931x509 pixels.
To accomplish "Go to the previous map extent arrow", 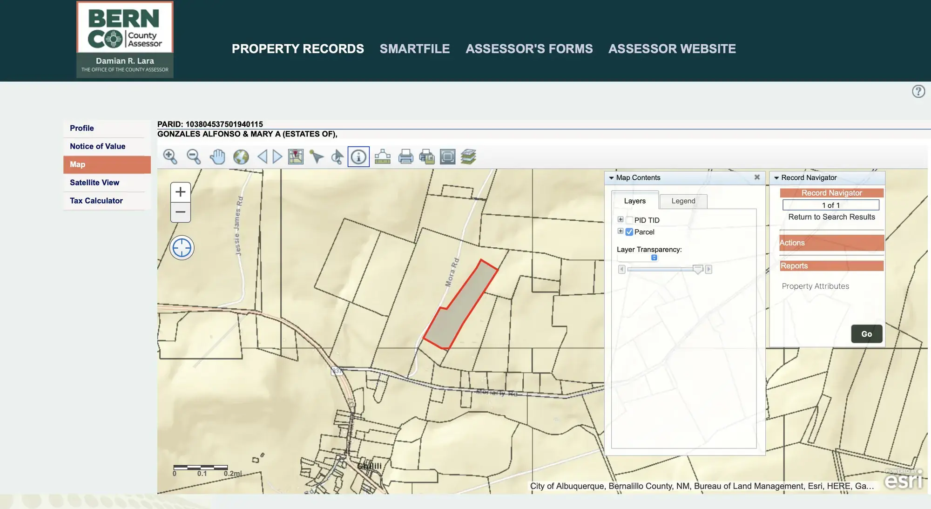I will click(x=263, y=157).
